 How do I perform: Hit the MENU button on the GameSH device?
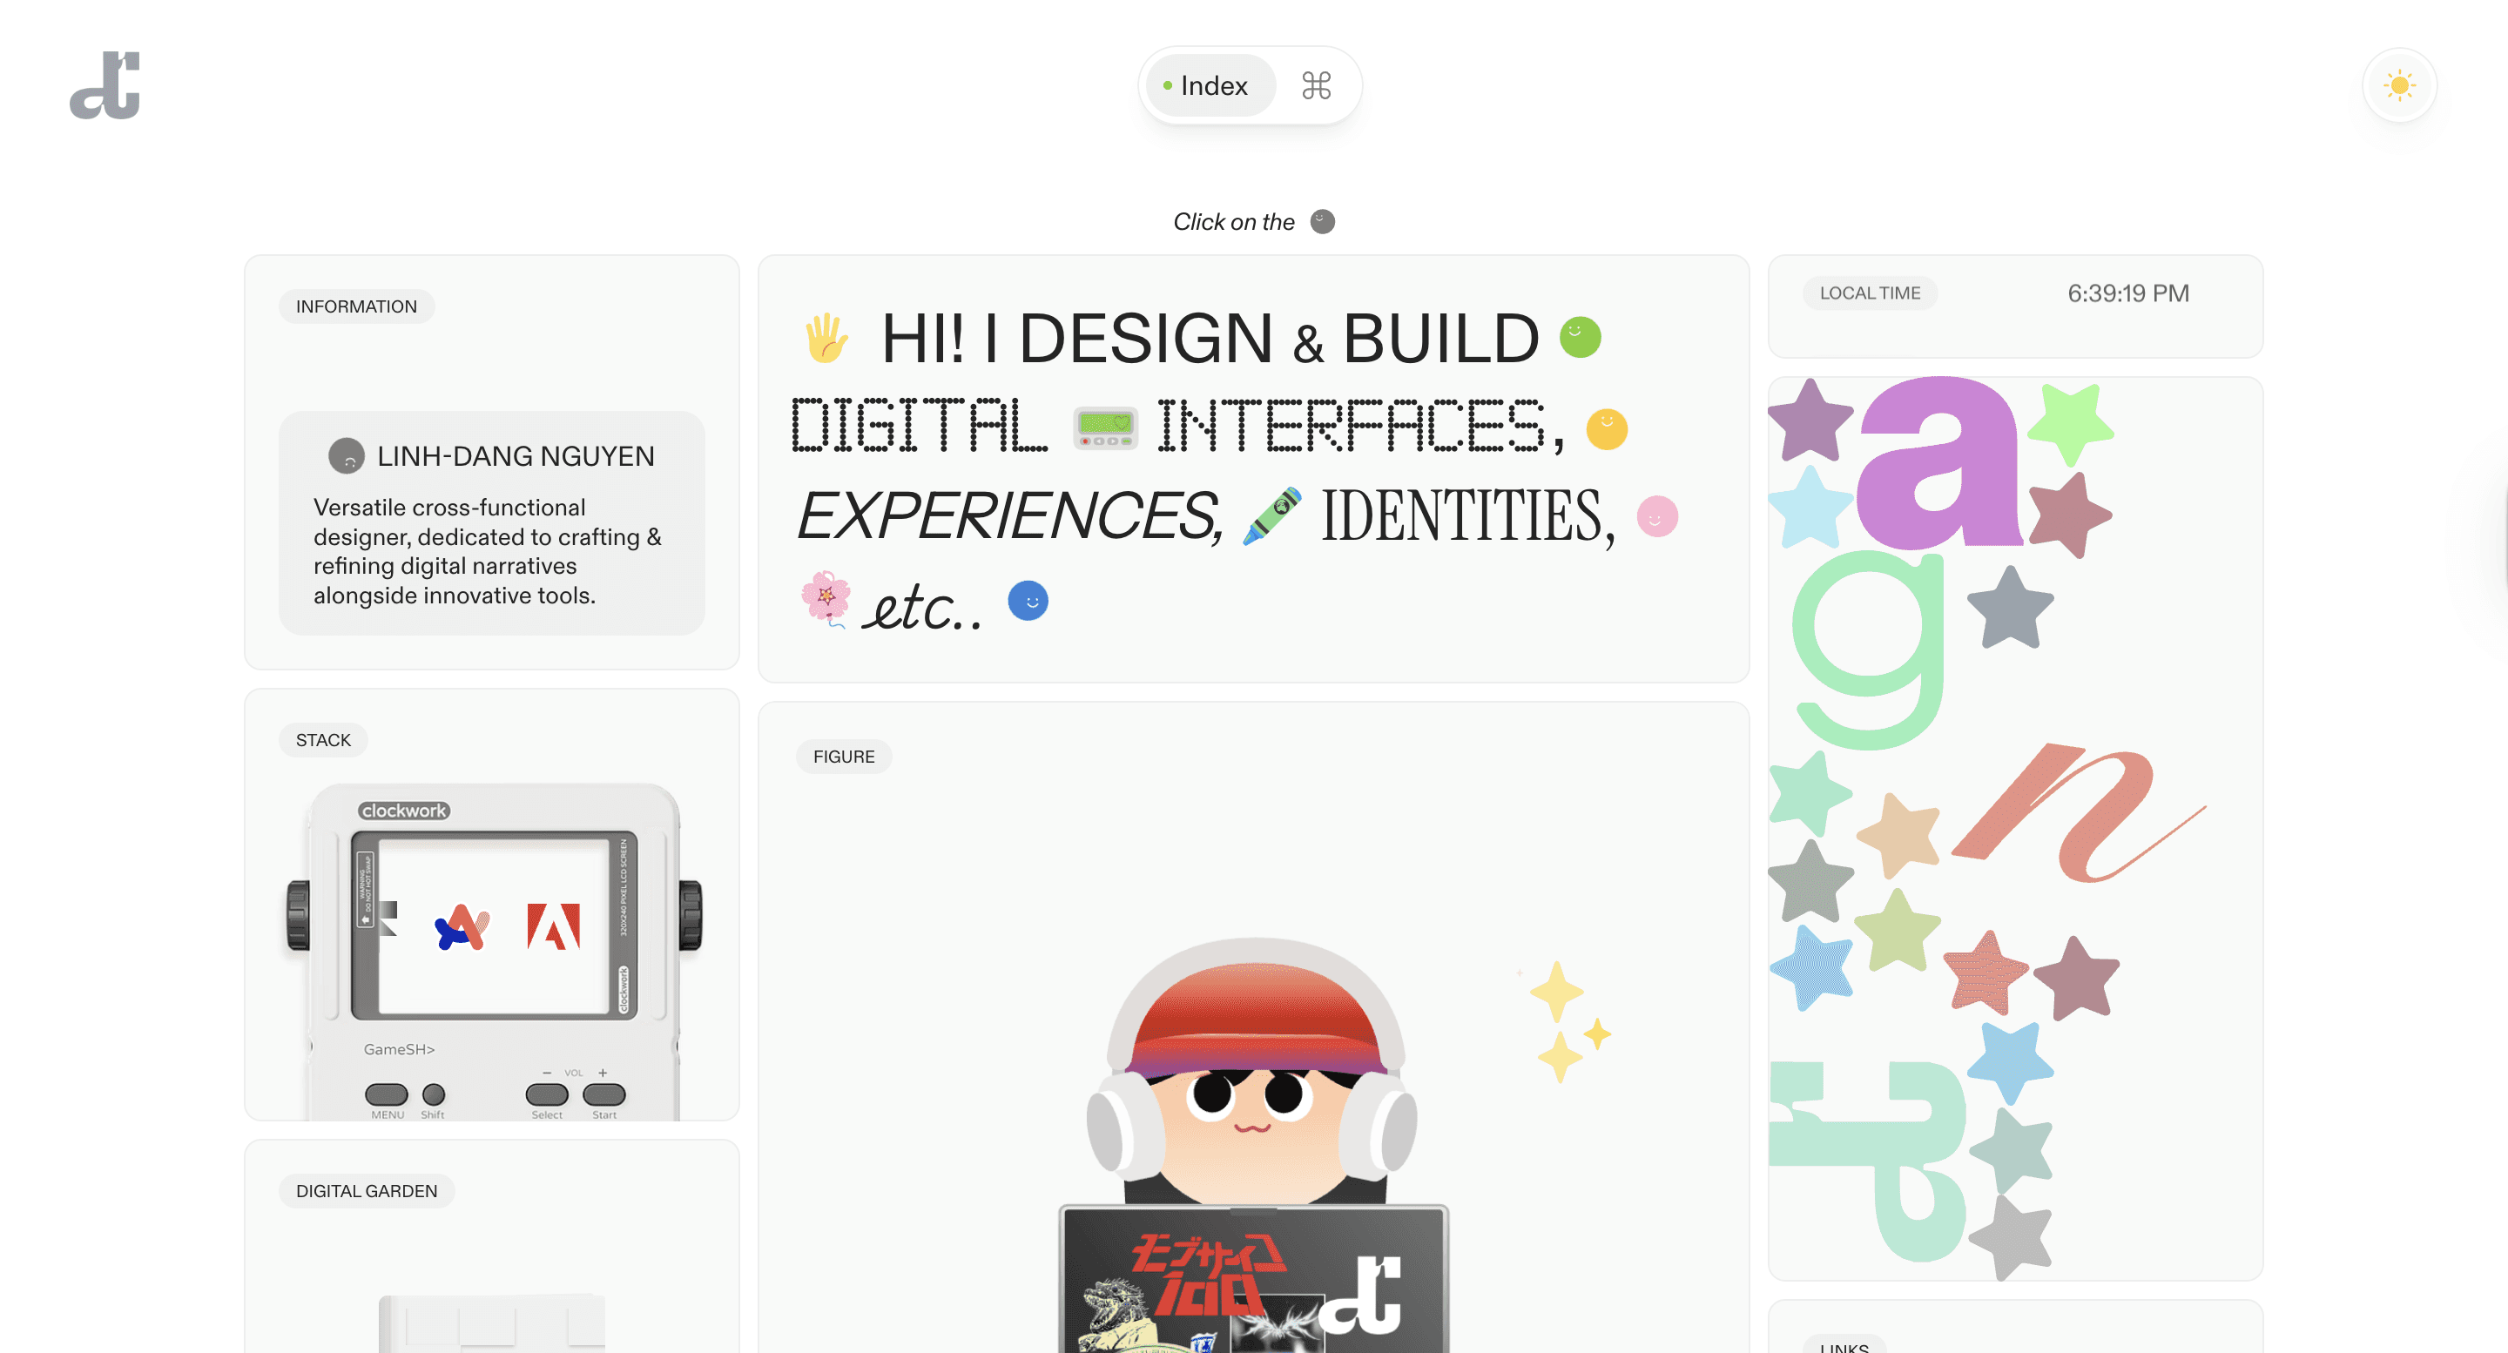pyautogui.click(x=387, y=1094)
